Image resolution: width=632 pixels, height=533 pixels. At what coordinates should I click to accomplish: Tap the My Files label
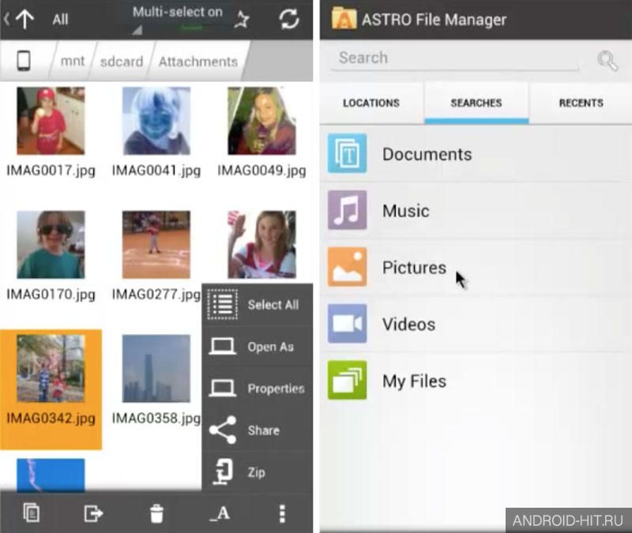coord(414,381)
